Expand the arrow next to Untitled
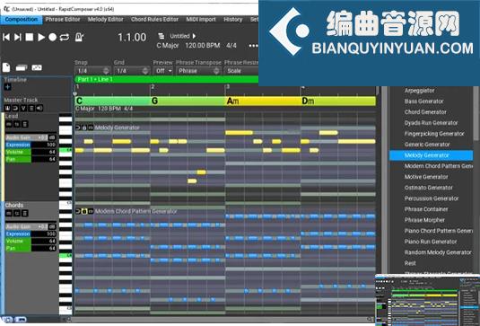Viewport: 480px width, 326px height. click(x=194, y=36)
